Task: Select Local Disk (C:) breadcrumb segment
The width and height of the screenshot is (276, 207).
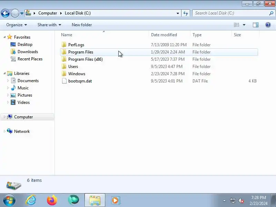Action: pyautogui.click(x=78, y=13)
